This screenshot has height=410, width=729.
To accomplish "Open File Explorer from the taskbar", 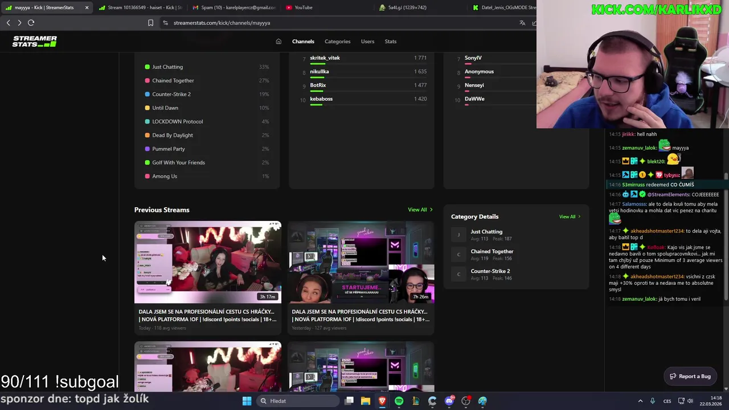I will click(366, 401).
